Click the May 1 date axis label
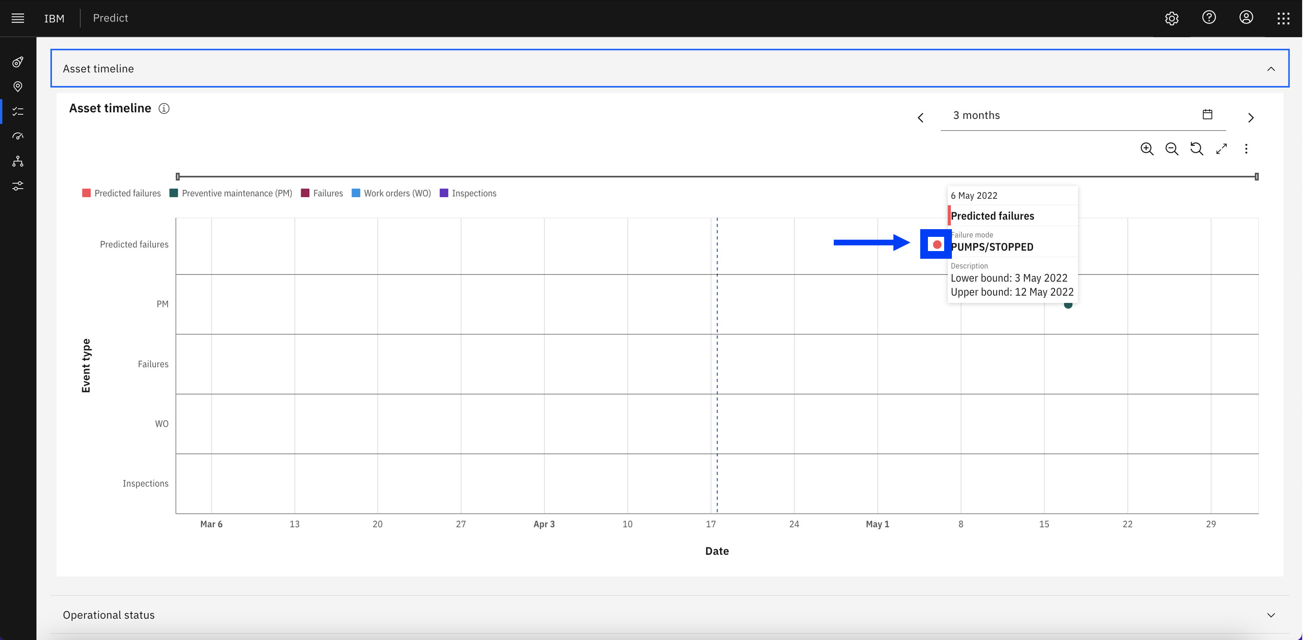This screenshot has width=1303, height=640. [x=878, y=524]
